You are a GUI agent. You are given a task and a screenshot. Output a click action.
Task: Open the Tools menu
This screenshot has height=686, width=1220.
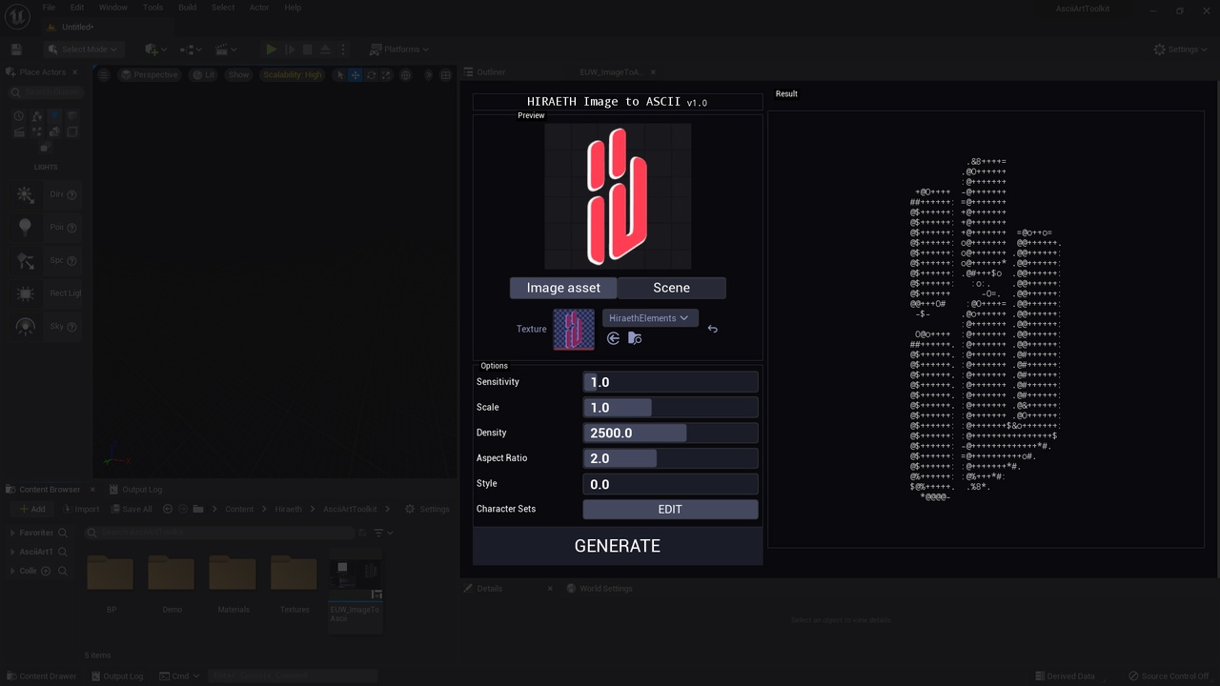[152, 8]
